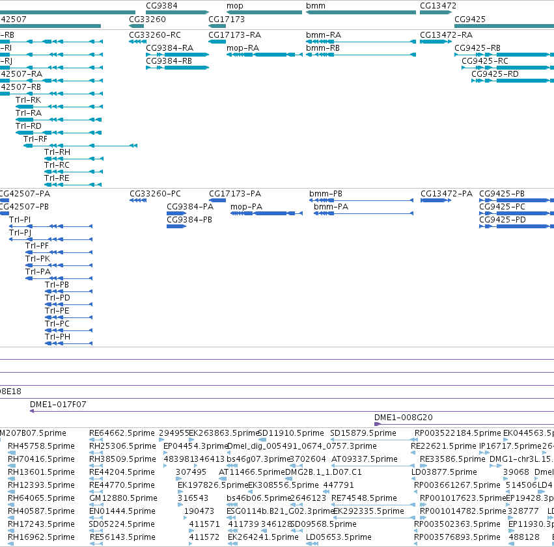Screen dimensions: 554x547
Task: Click the Trl-RH transcript label
Action: pyautogui.click(x=57, y=152)
